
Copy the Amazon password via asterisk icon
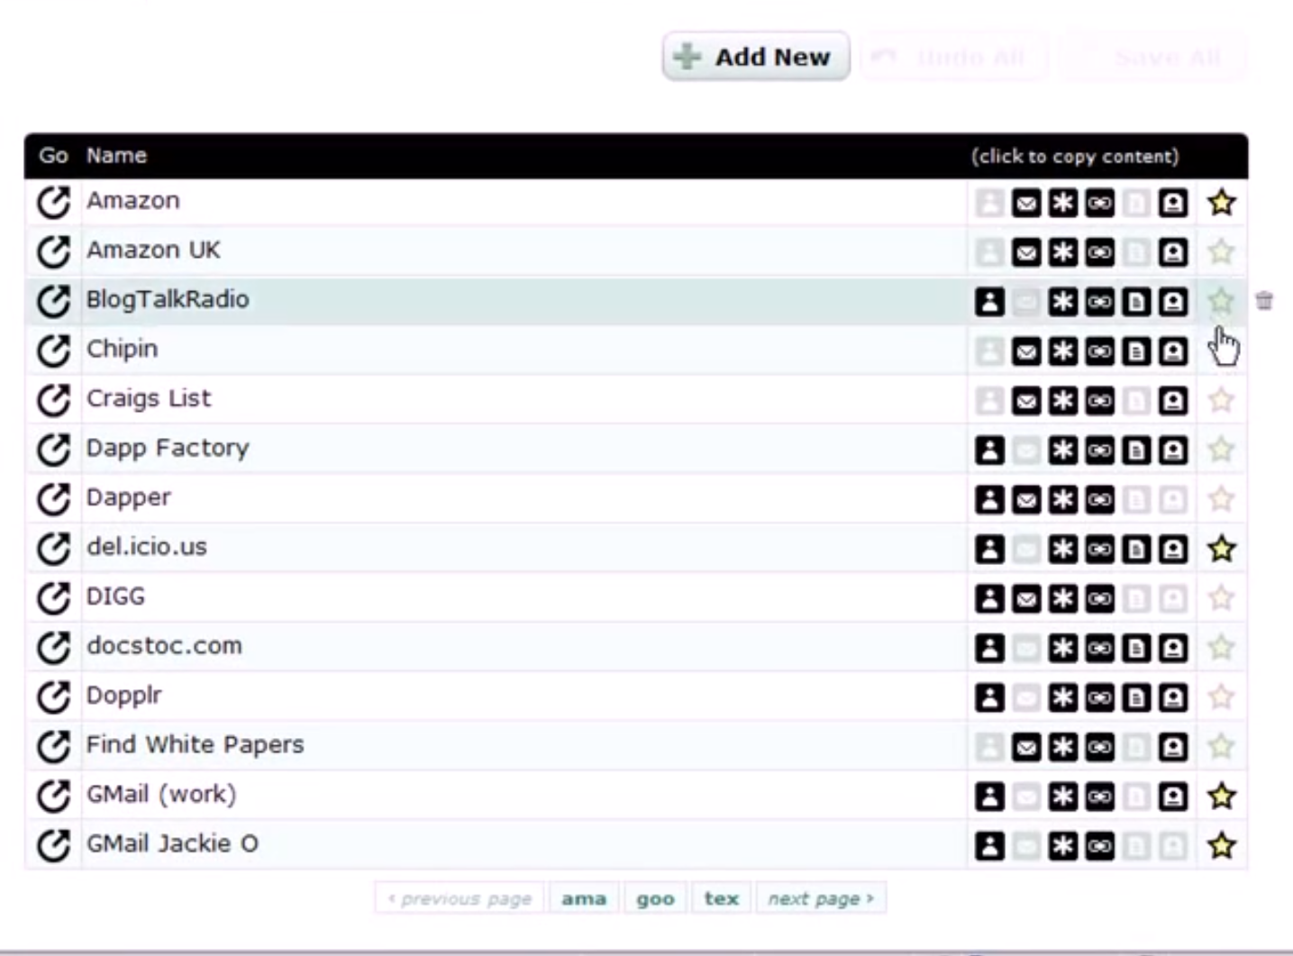tap(1063, 204)
